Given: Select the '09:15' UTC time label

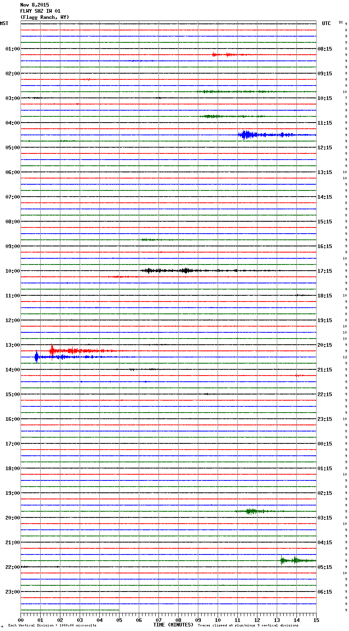Looking at the screenshot, I should tap(325, 74).
